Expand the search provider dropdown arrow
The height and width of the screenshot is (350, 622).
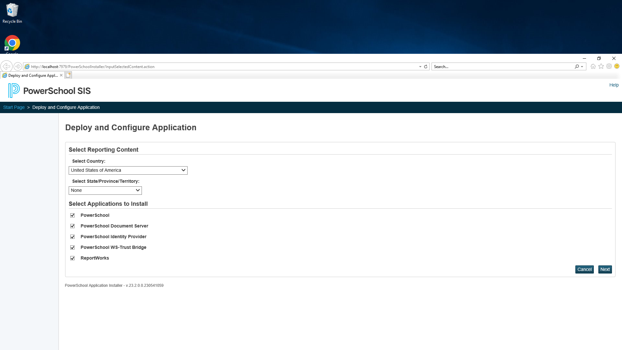[x=582, y=67]
